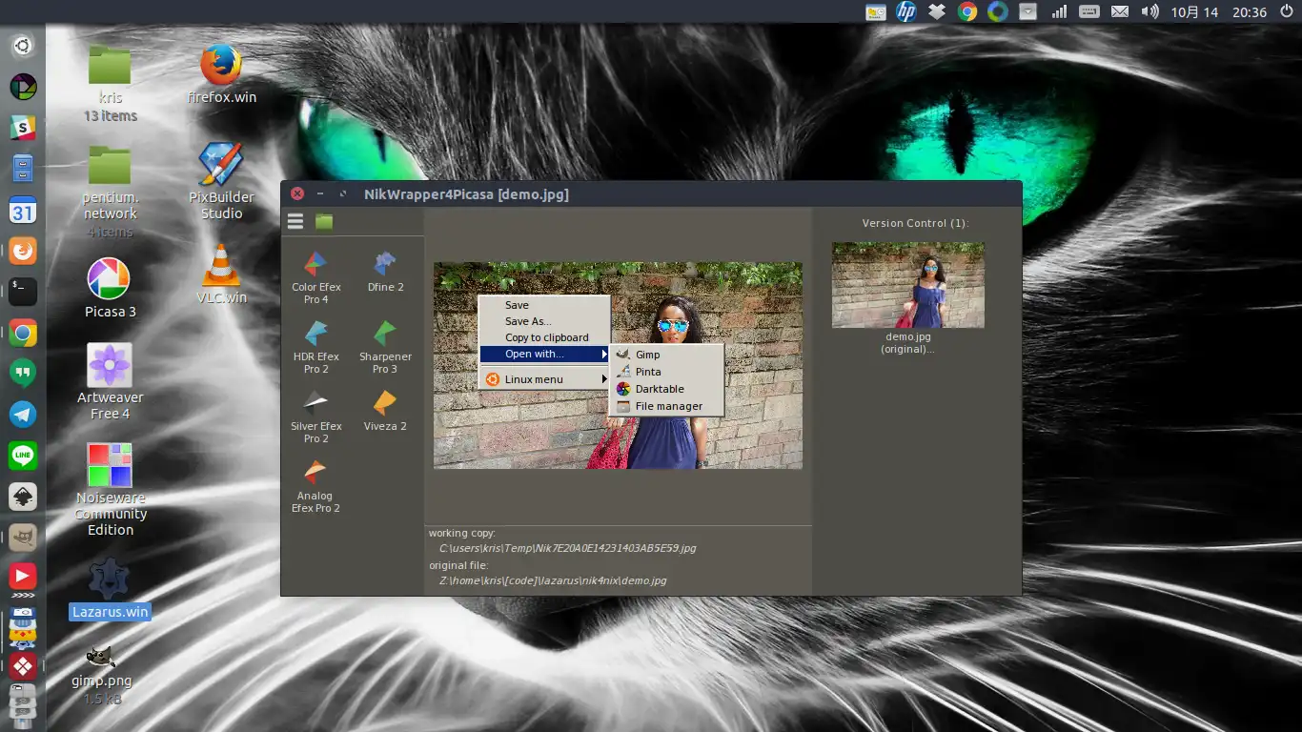Open image with Gimp from submenu
Viewport: 1302px width, 732px height.
(666, 355)
